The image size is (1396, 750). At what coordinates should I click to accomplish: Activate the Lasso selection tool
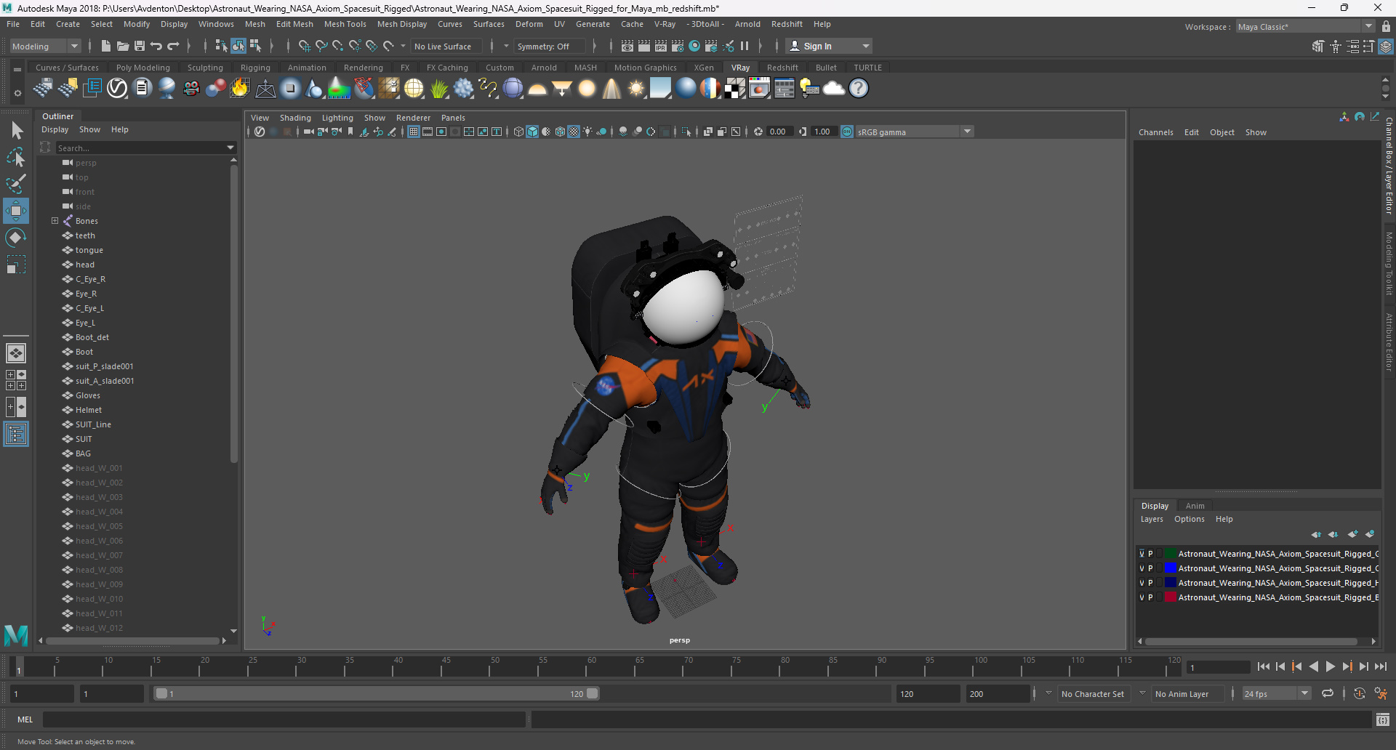coord(16,157)
